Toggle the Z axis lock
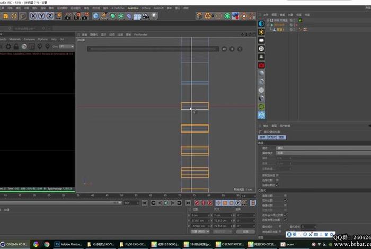 [x=50, y=16]
